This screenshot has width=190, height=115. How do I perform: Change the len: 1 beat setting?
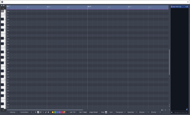click(83, 112)
